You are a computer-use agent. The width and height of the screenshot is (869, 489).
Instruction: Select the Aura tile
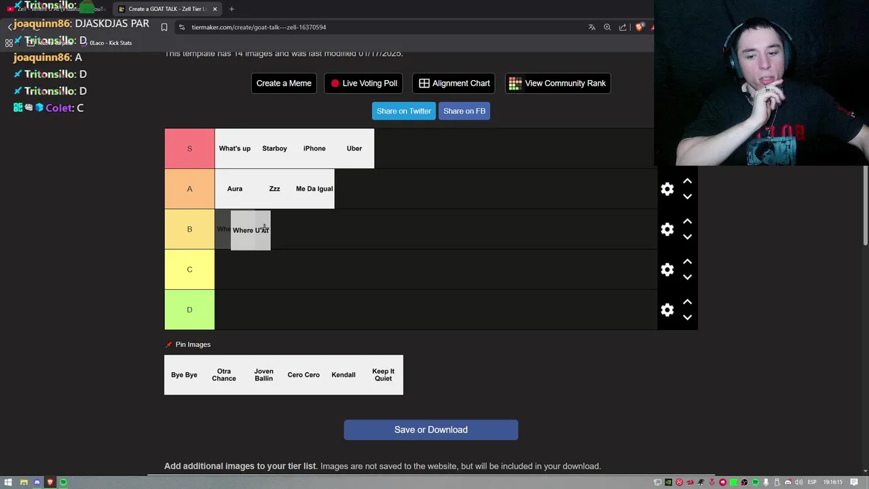click(x=235, y=189)
